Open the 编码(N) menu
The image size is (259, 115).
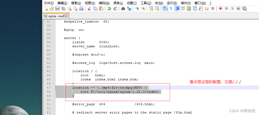coord(104,3)
